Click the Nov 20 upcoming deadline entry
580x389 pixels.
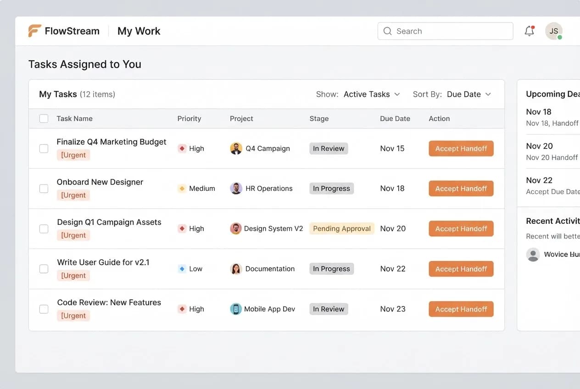pos(552,151)
